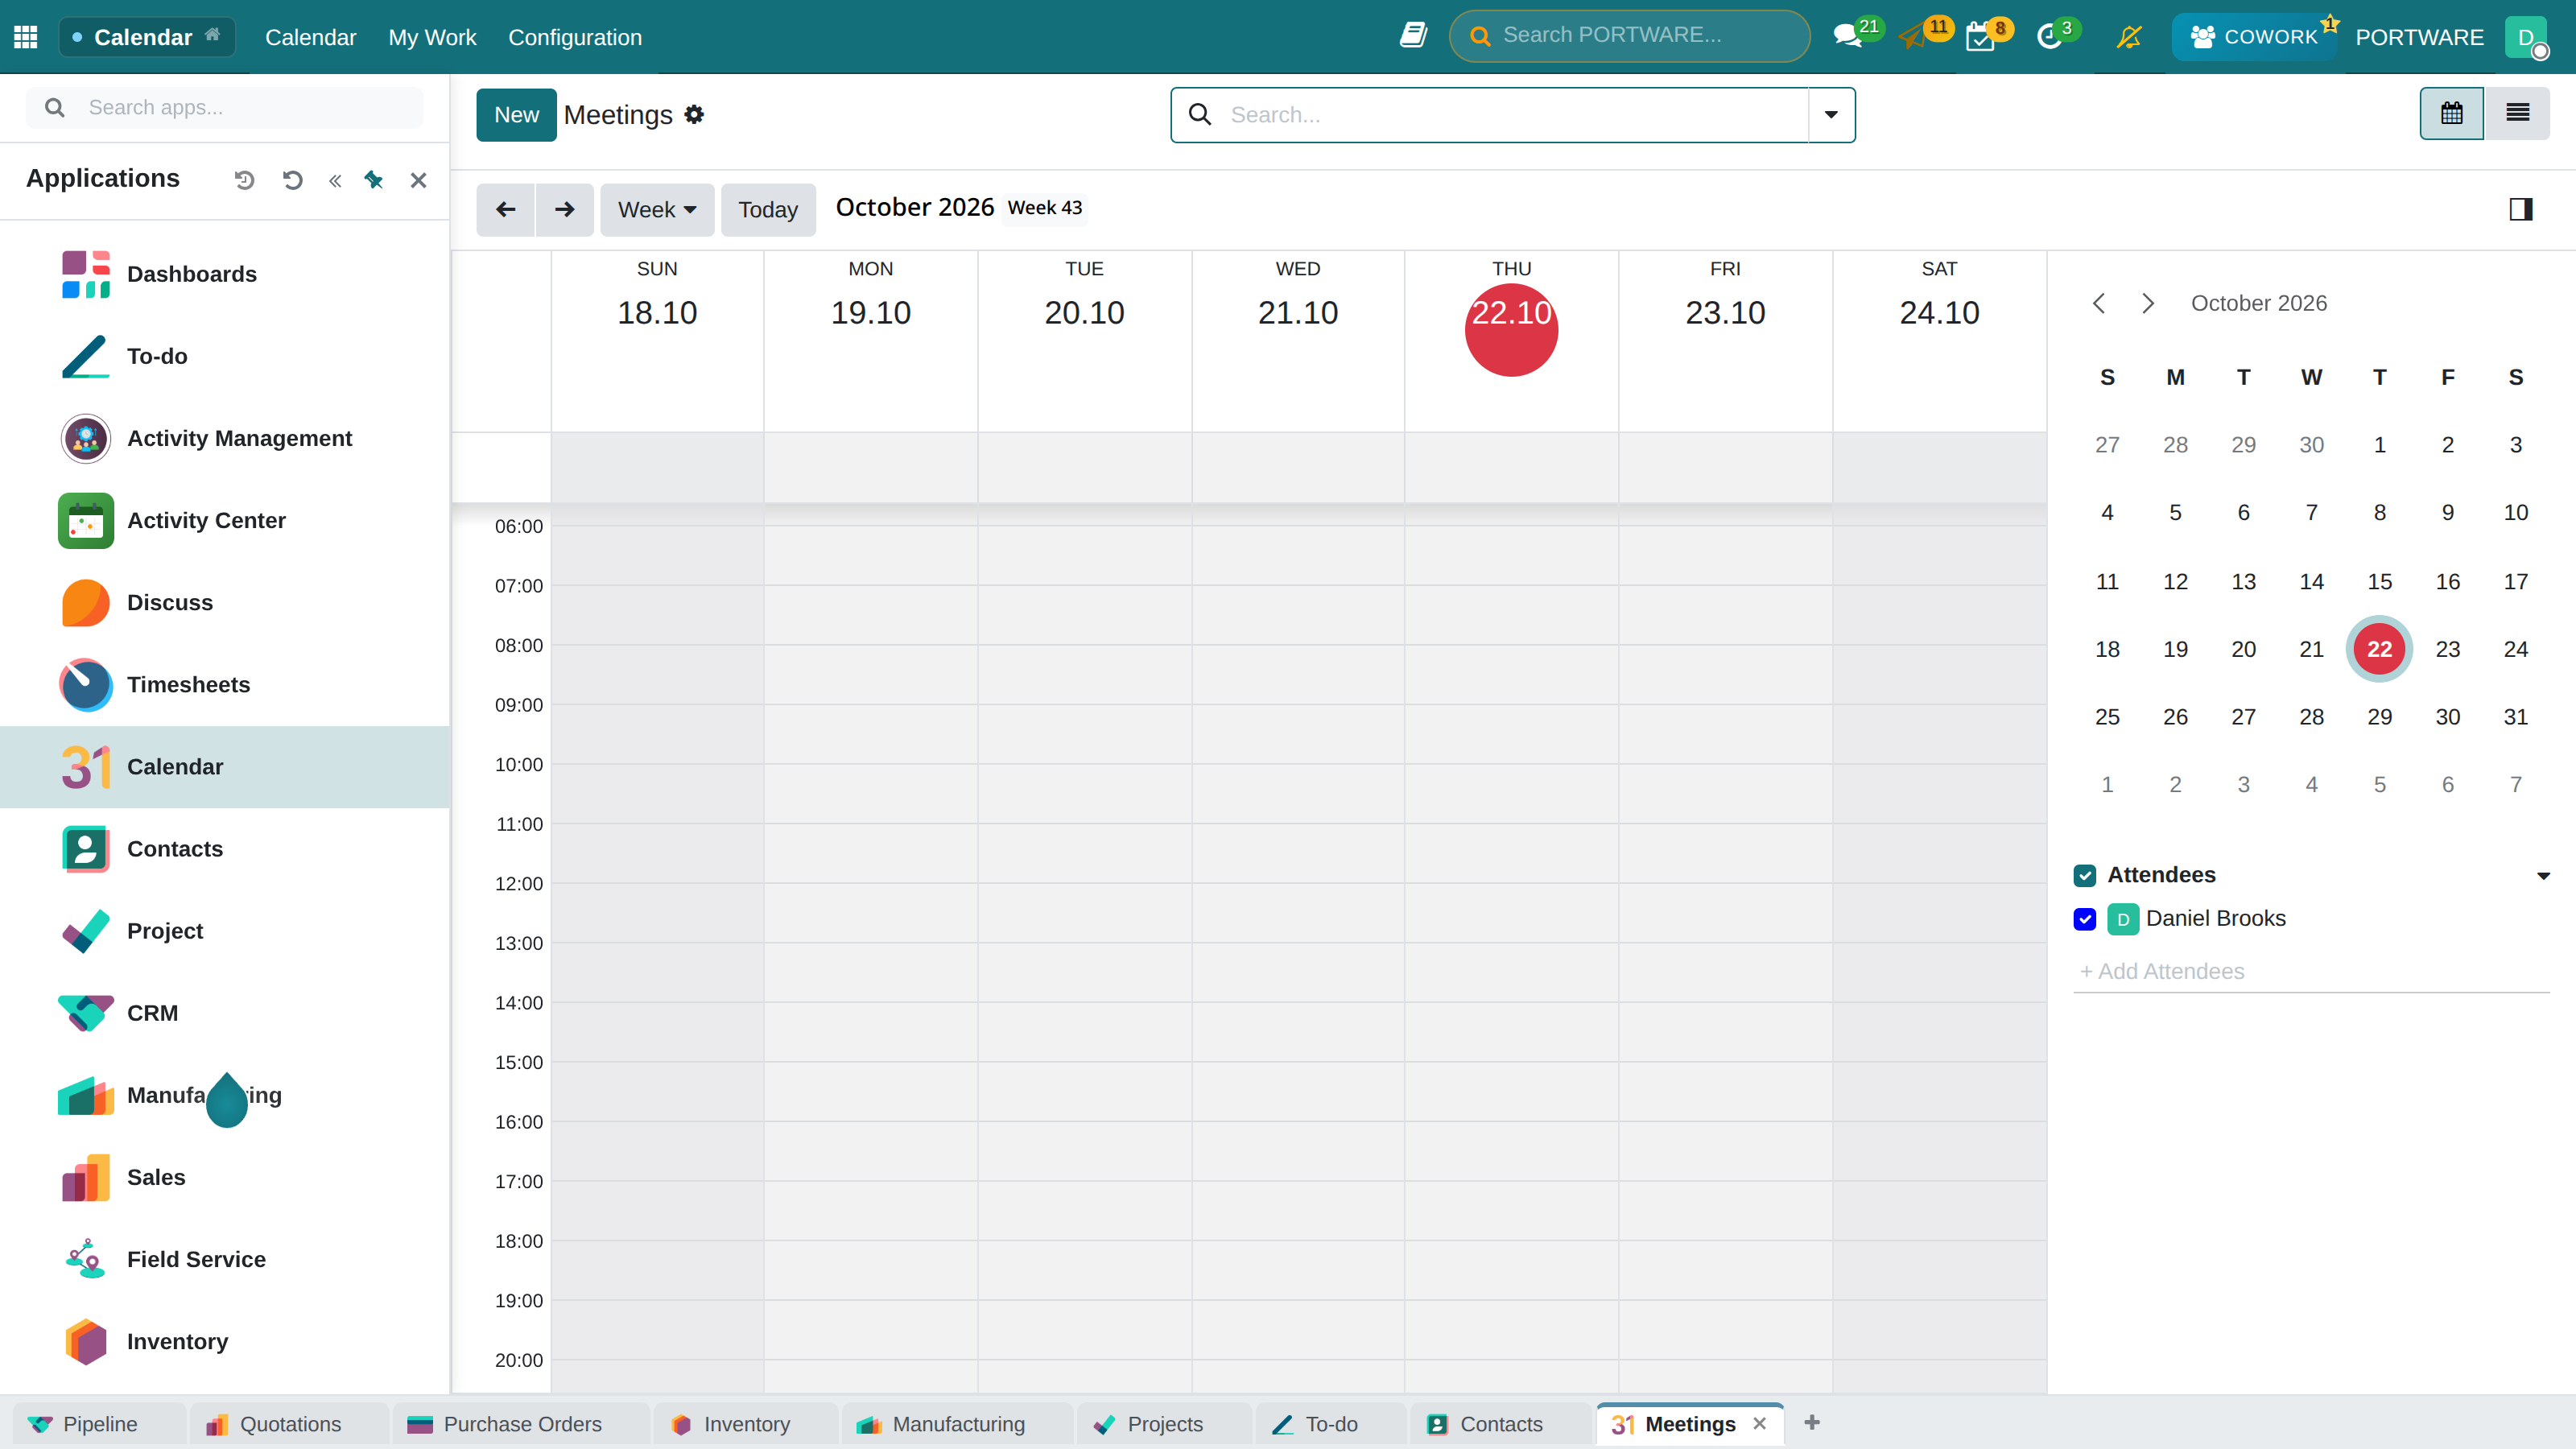Screen dimensions: 2576x1449
Task: Click the second circular-arrow refresh icon in Applications header
Action: 293,180
